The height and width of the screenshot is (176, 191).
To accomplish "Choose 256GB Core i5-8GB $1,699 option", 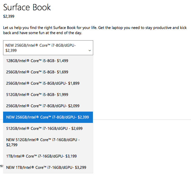I will (x=48, y=72).
